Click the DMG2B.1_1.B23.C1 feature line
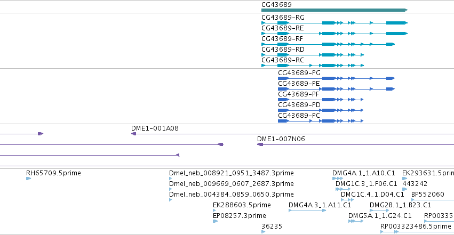 click(x=379, y=210)
